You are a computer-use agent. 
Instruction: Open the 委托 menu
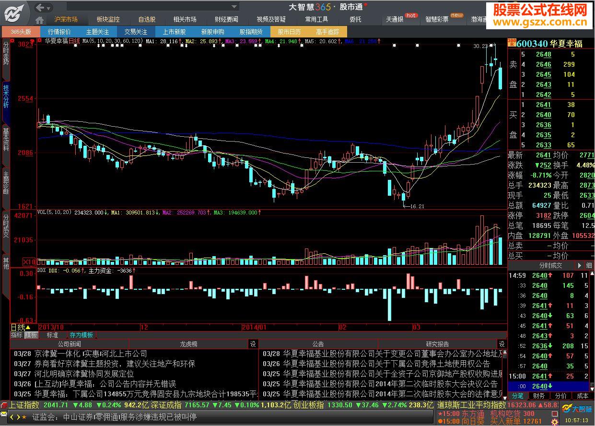355,20
